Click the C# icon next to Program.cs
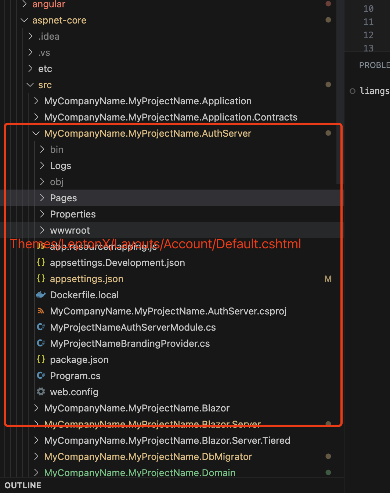This screenshot has width=390, height=493. [41, 376]
